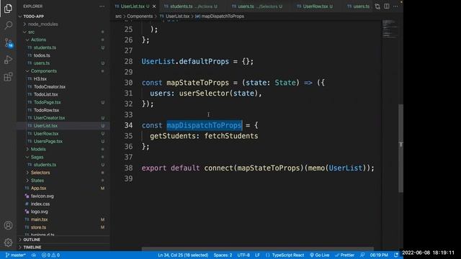The image size is (461, 259).
Task: Expand the OUTLINE section
Action: [x=32, y=240]
